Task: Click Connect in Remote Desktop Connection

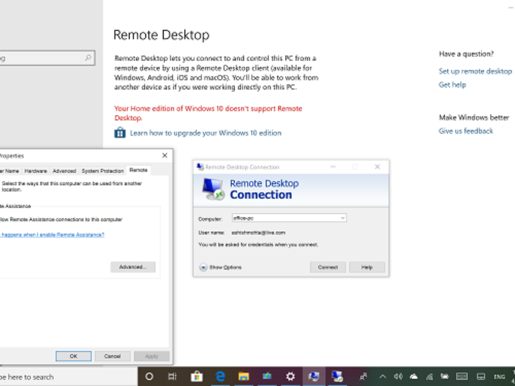Action: (328, 267)
